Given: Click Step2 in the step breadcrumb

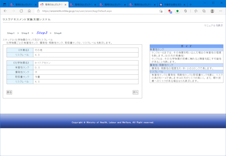Looking at the screenshot, I should click(x=25, y=33).
